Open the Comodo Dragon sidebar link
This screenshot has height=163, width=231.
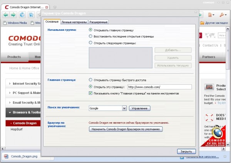point(23,123)
